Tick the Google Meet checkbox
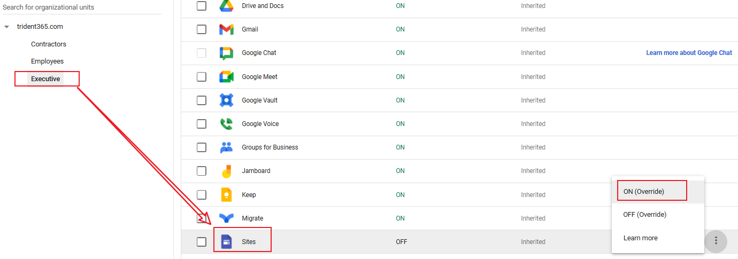 [201, 77]
